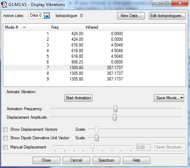The image size is (190, 168).
Task: Click the Manual Displacement slider thumb
Action: coord(93,146)
